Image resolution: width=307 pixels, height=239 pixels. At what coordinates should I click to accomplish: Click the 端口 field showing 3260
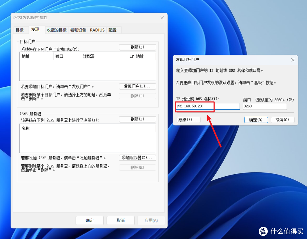click(x=264, y=106)
